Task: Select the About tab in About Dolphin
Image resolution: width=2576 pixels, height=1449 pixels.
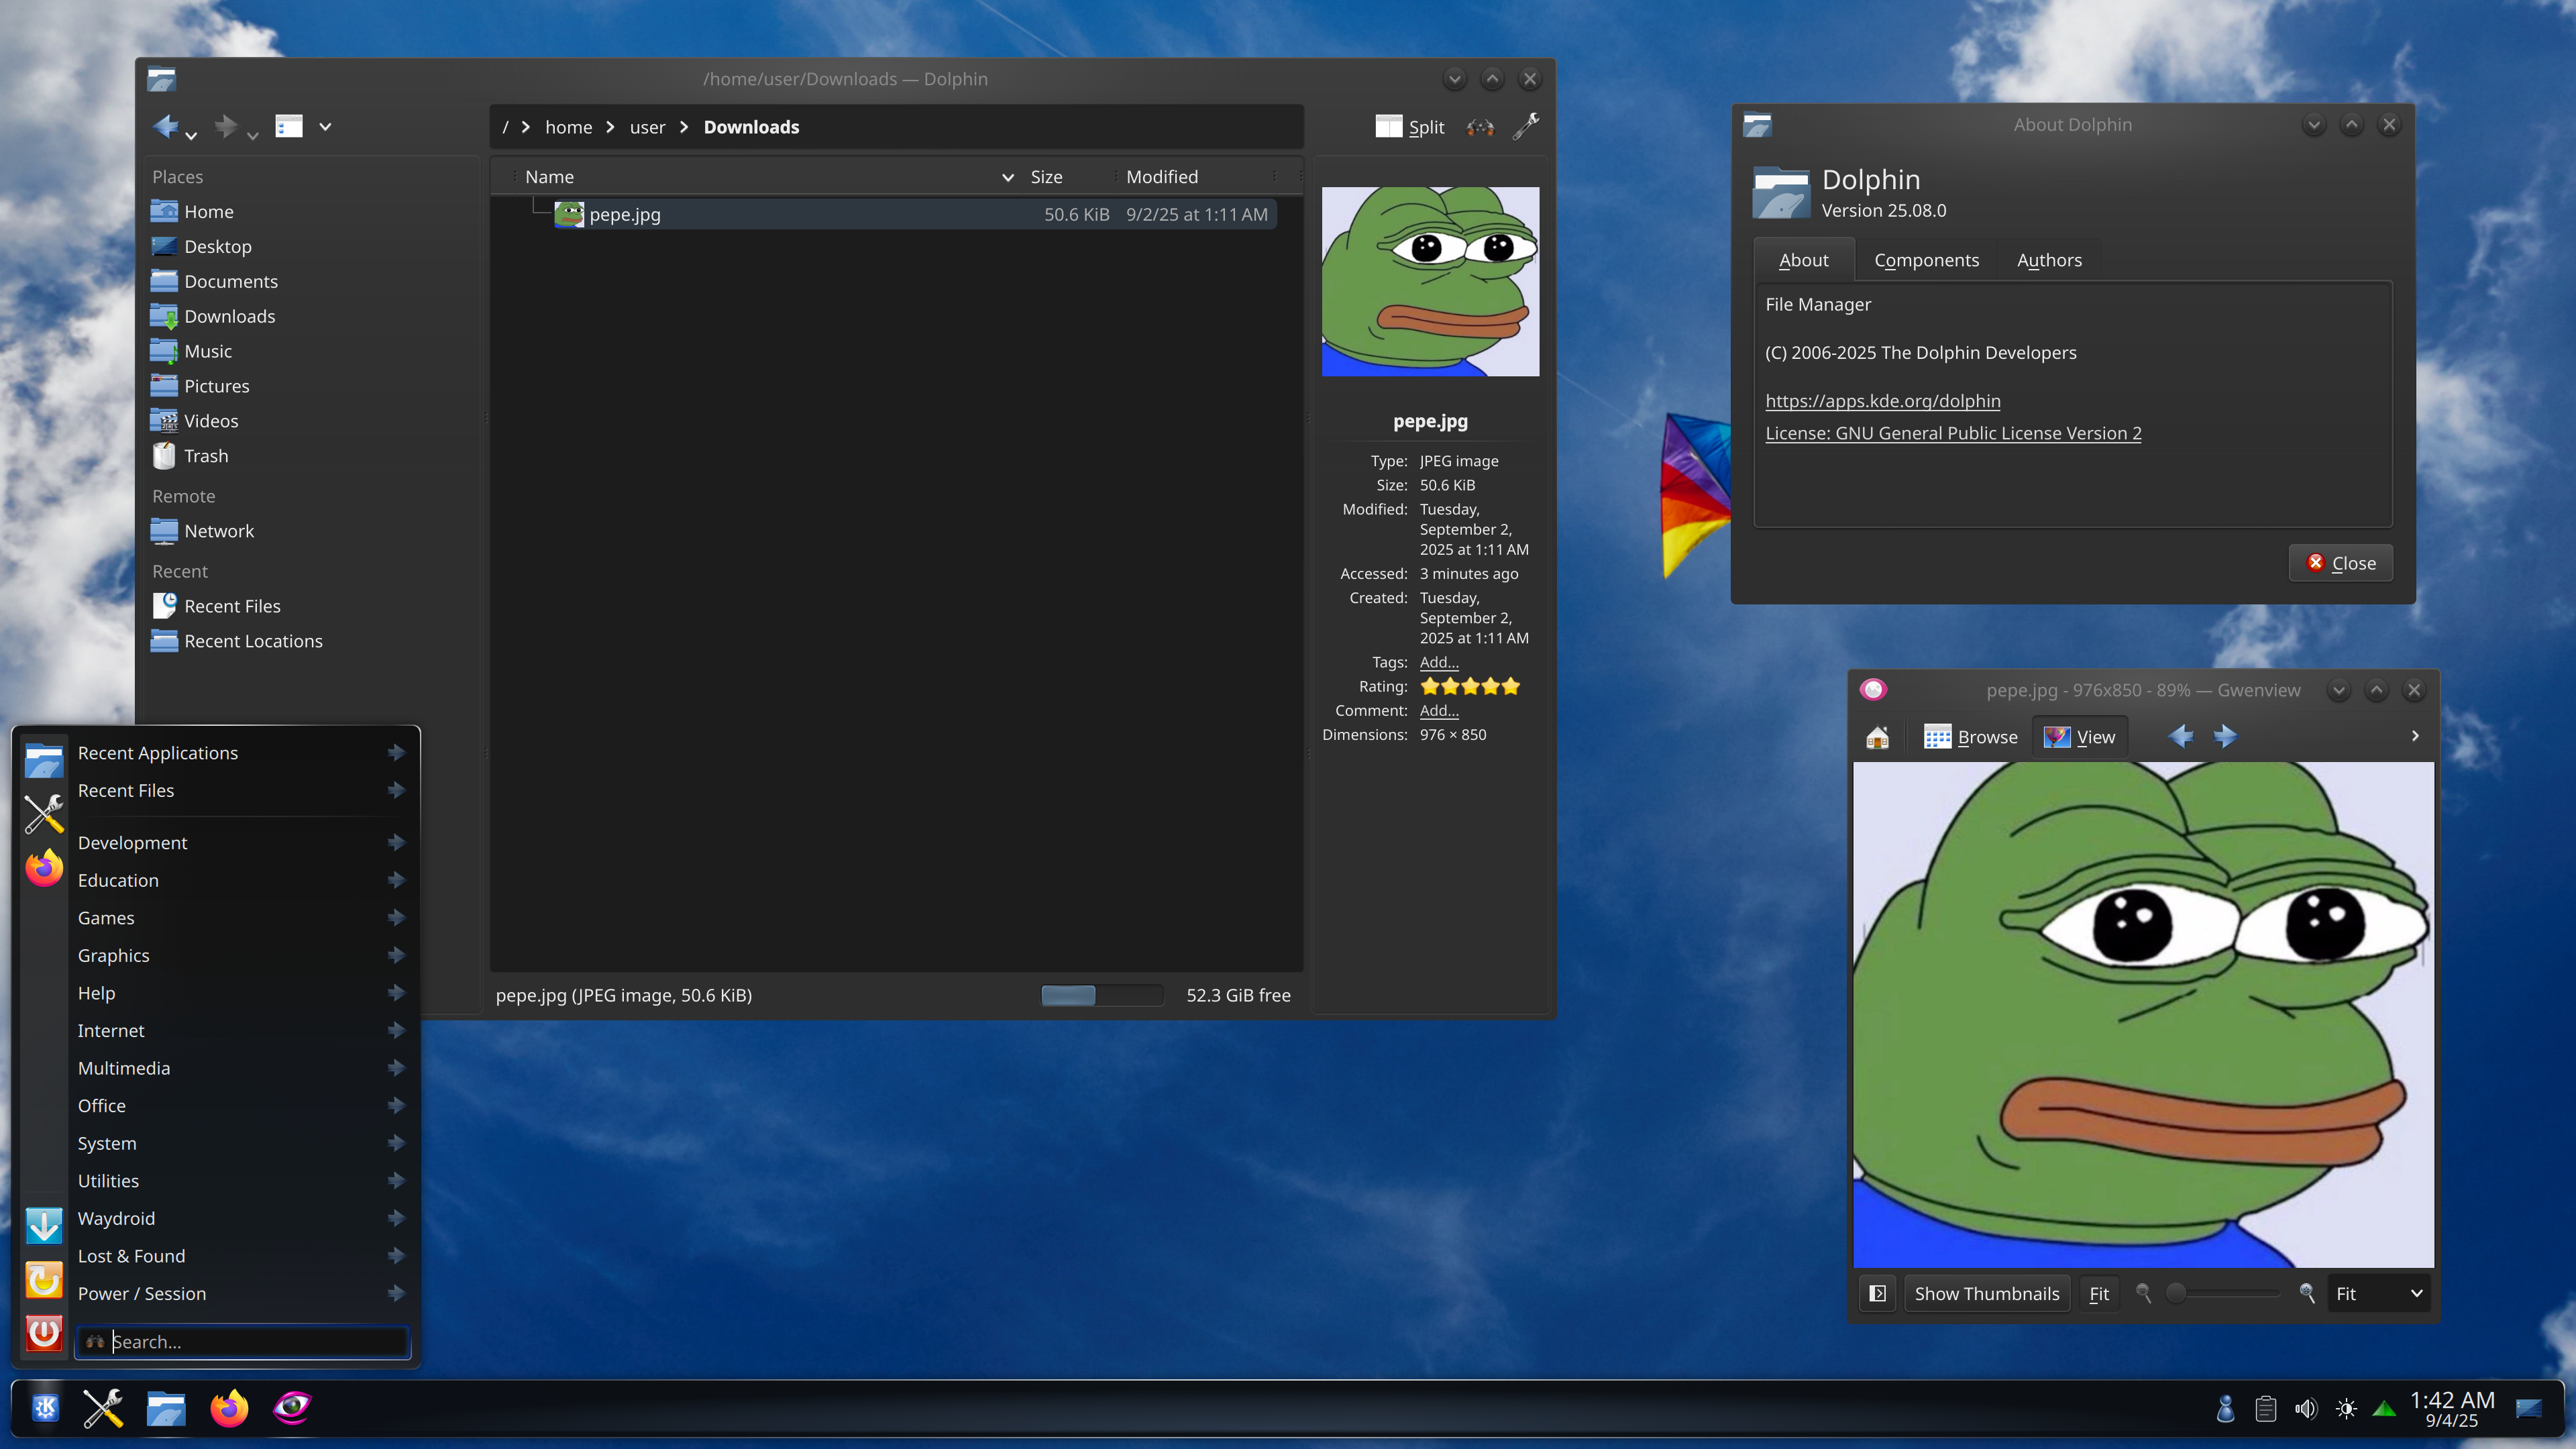Action: pos(1803,260)
